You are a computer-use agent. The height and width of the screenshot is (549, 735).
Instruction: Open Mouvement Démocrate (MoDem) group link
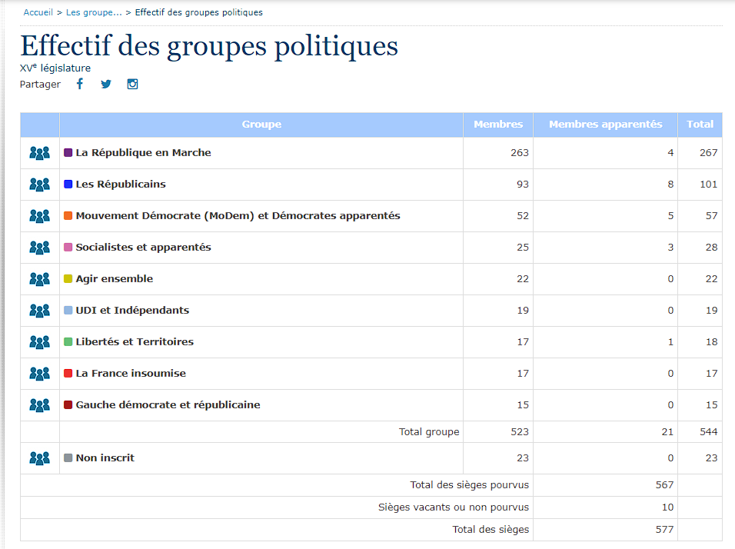[238, 216]
